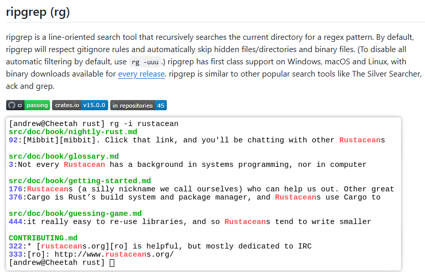The height and width of the screenshot is (272, 425).
Task: Click the GitHub logo in CI badge
Action: coord(12,105)
